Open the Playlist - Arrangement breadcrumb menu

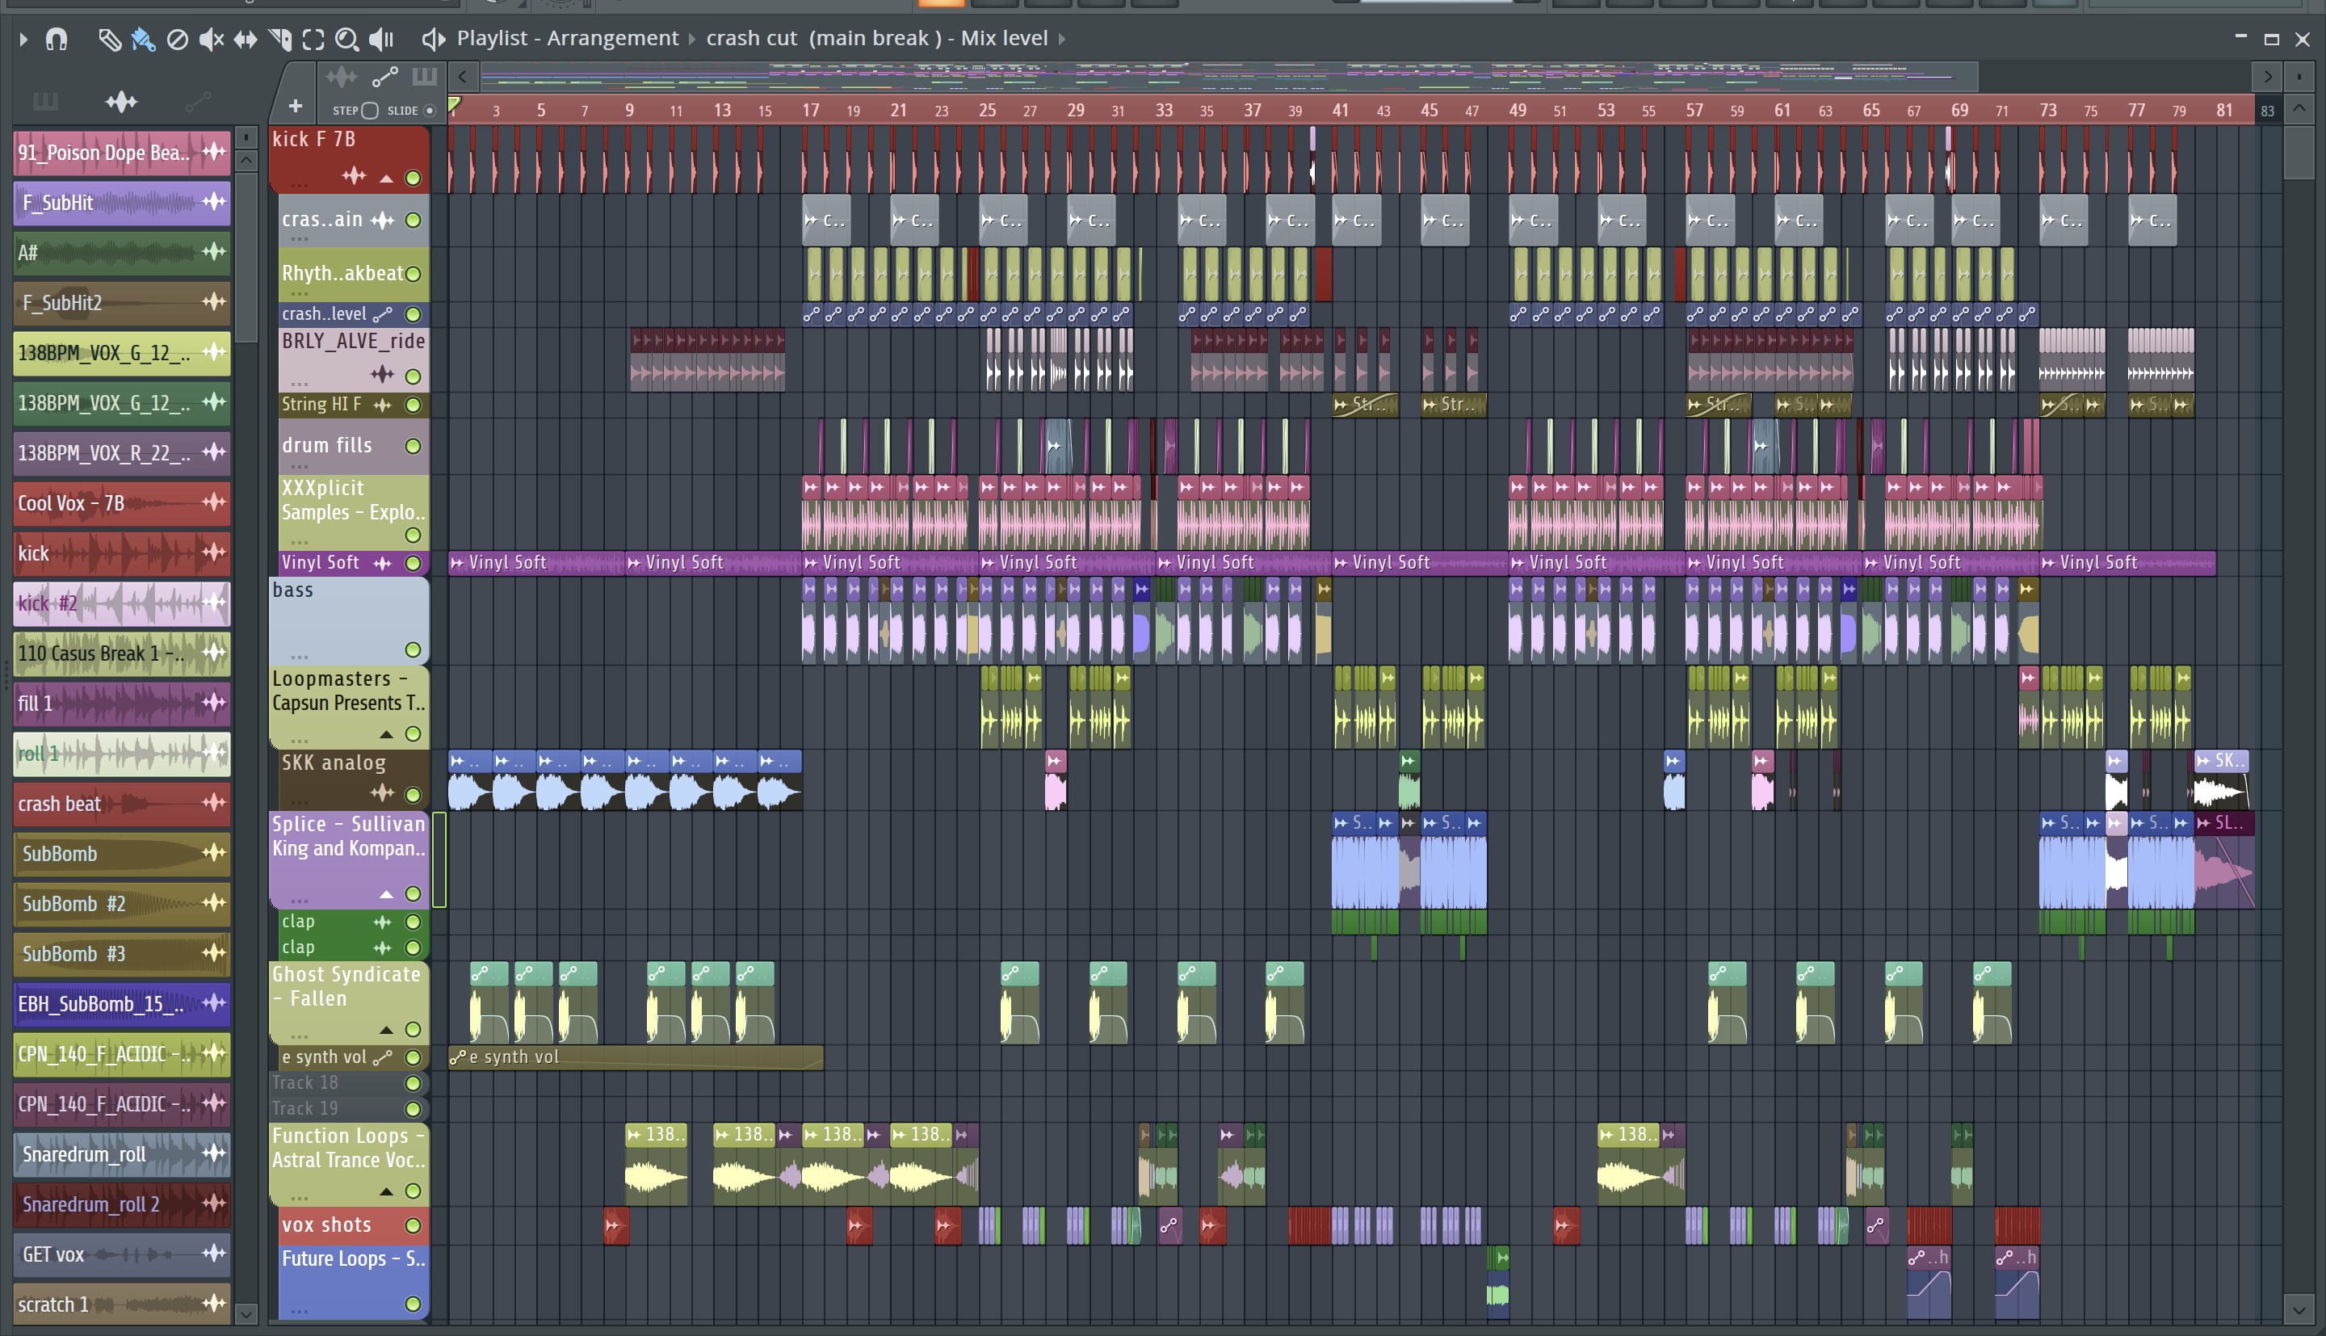[568, 39]
